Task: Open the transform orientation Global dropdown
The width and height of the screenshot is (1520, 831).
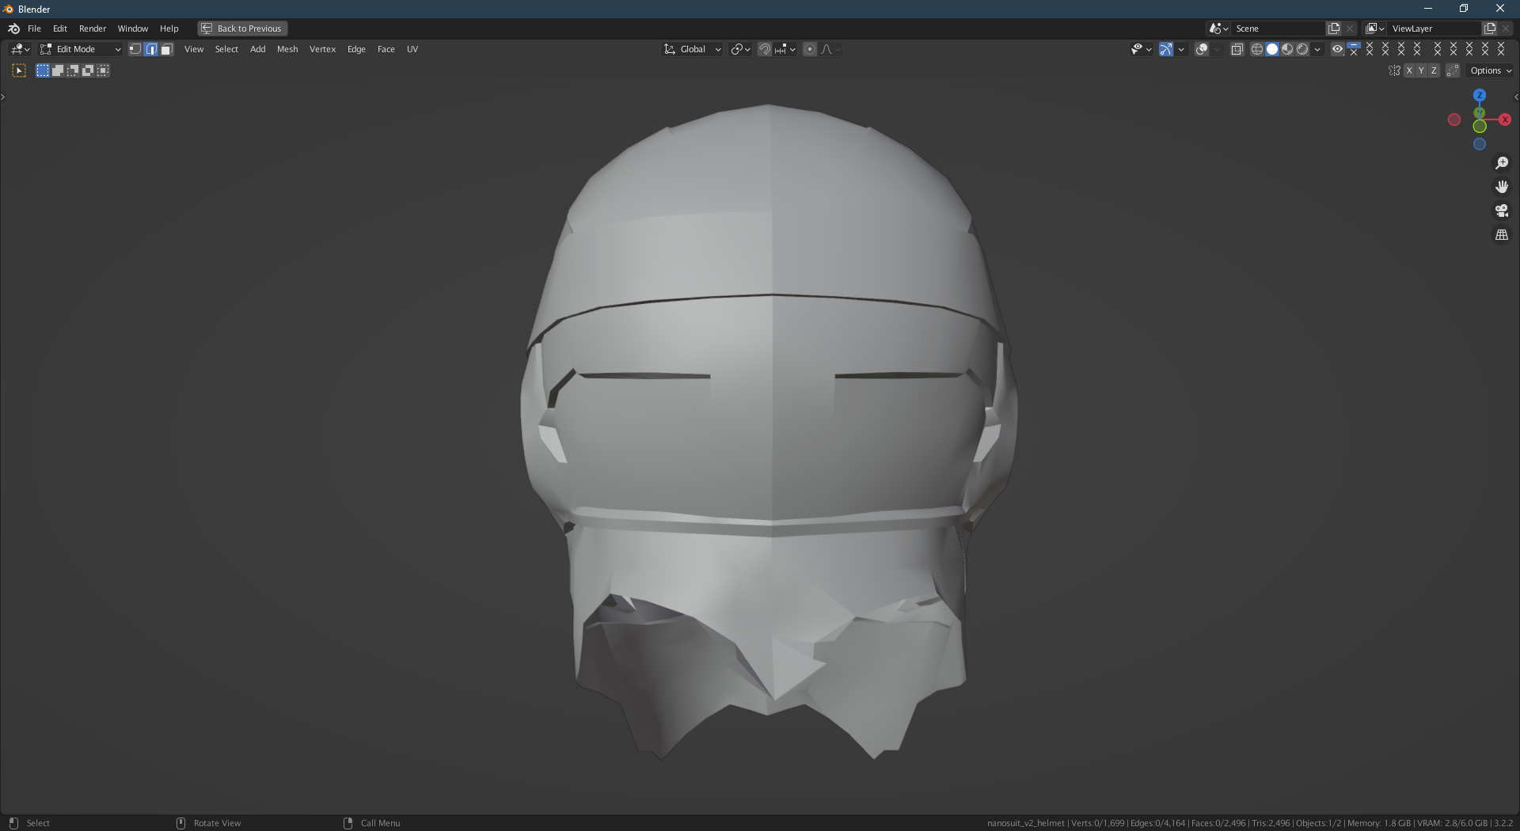Action: point(691,49)
